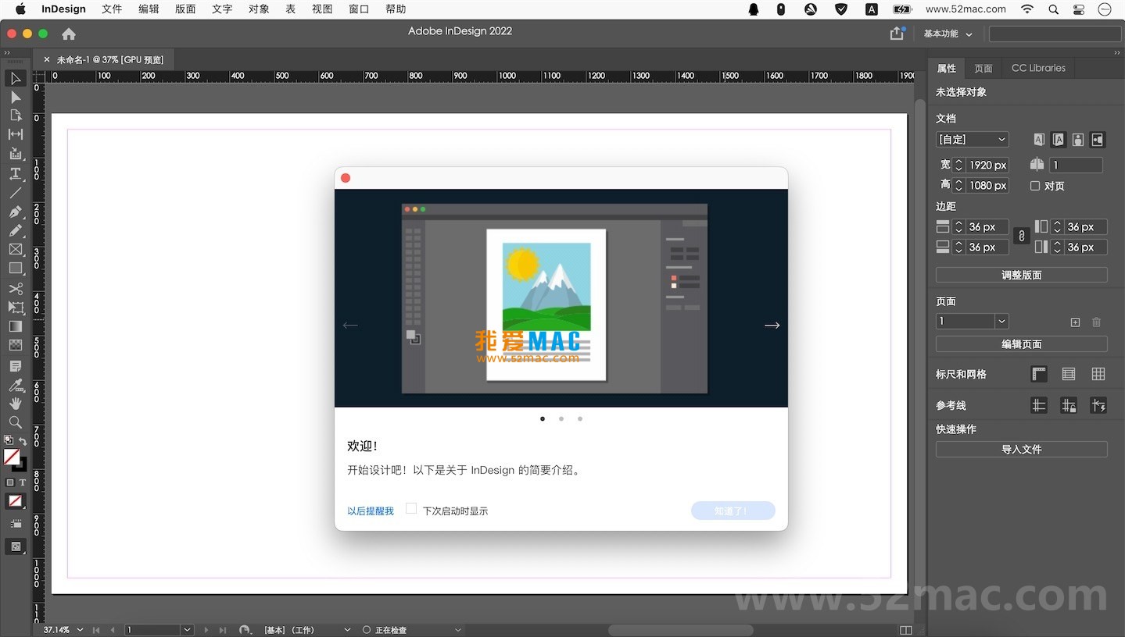Set portrait page orientation

1078,140
